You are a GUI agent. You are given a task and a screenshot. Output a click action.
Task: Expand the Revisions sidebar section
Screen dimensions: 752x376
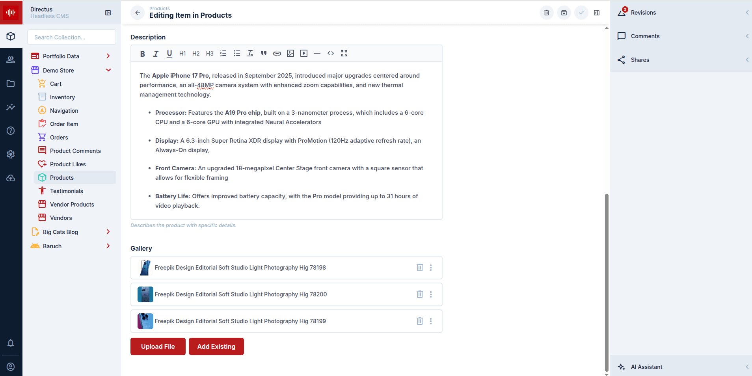click(x=681, y=13)
